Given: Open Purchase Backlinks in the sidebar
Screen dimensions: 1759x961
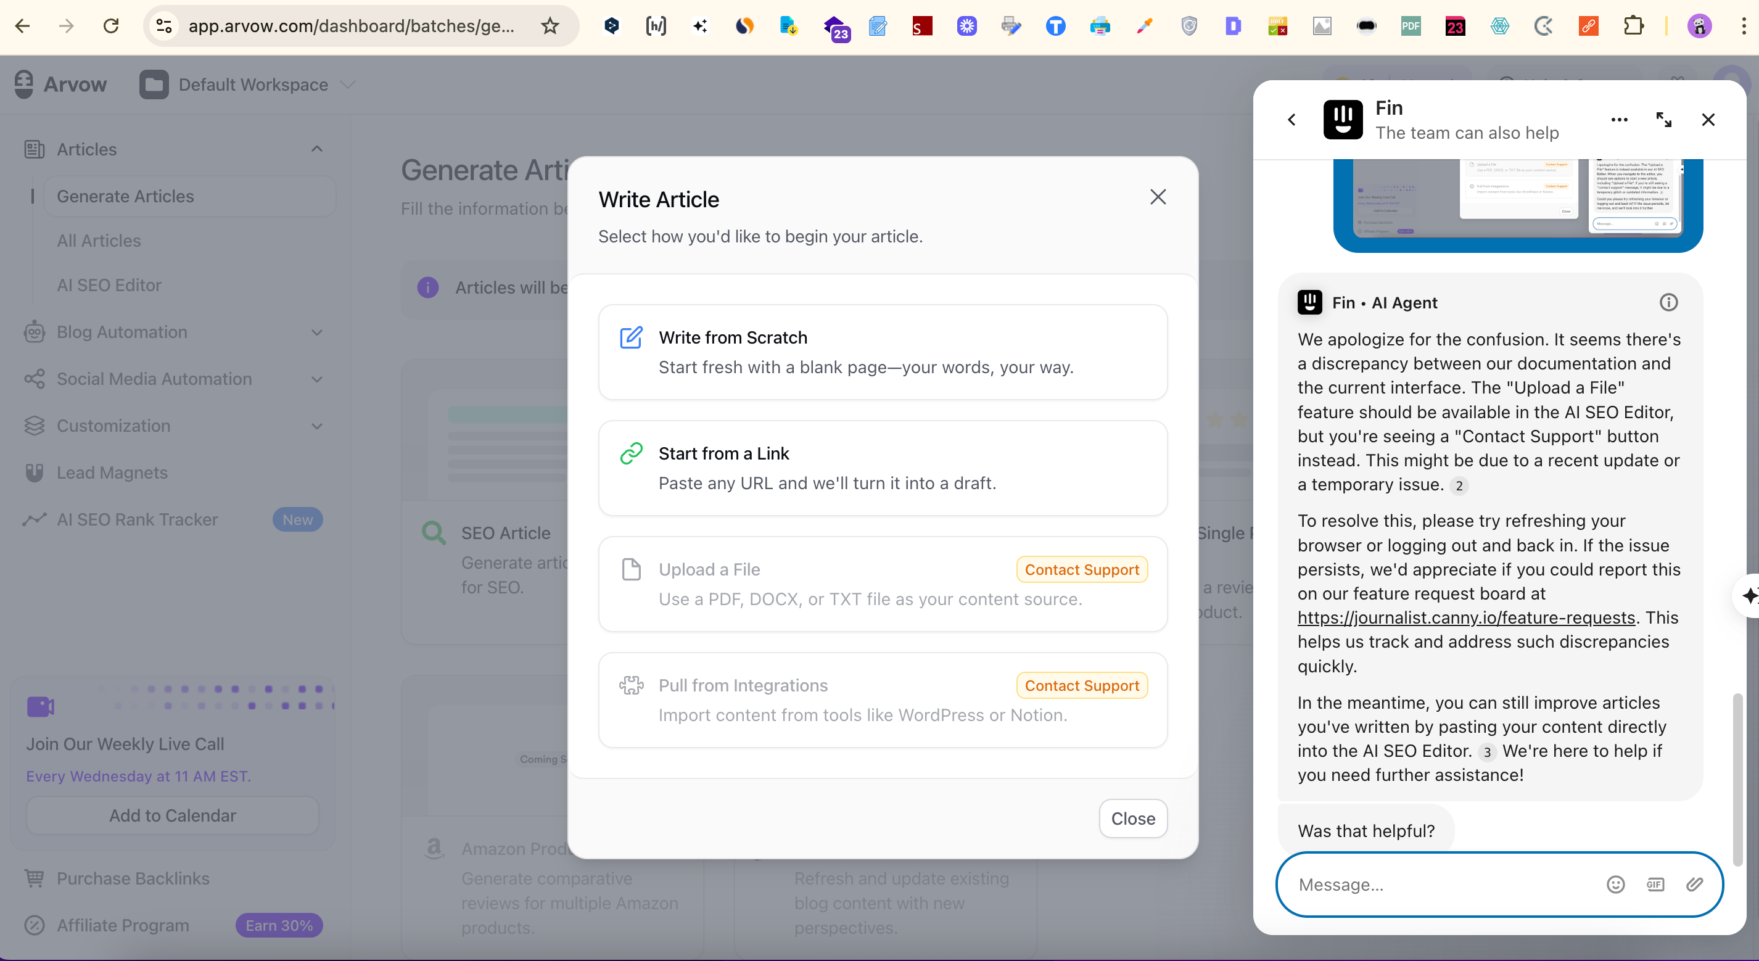Looking at the screenshot, I should [133, 878].
